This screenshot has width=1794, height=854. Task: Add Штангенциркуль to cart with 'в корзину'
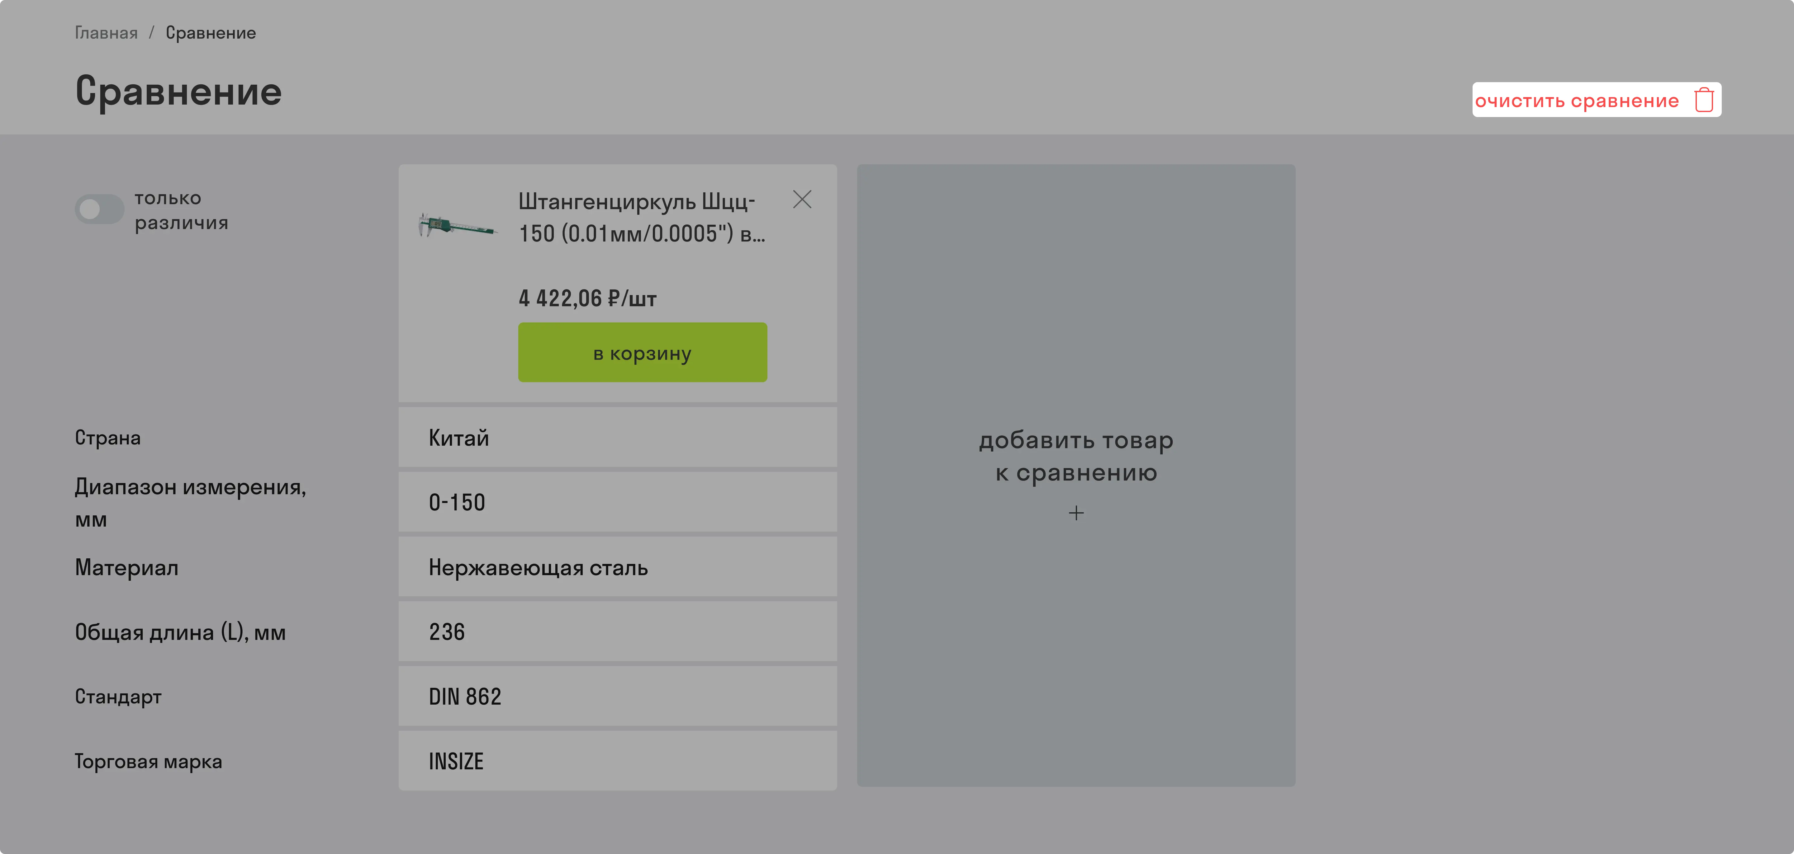click(x=642, y=352)
